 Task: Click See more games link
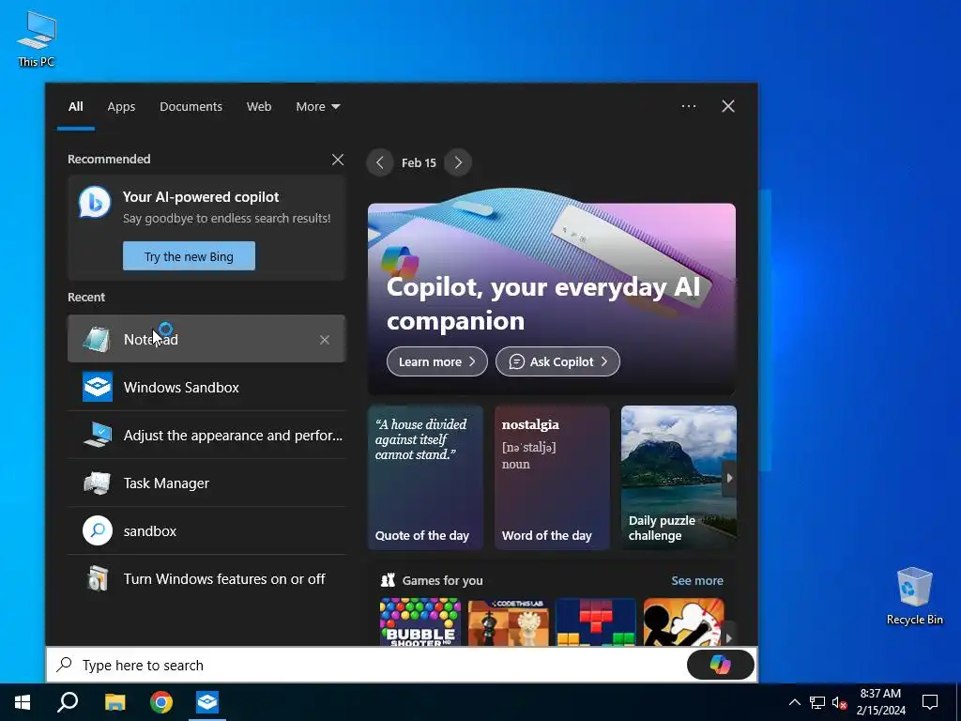(697, 580)
